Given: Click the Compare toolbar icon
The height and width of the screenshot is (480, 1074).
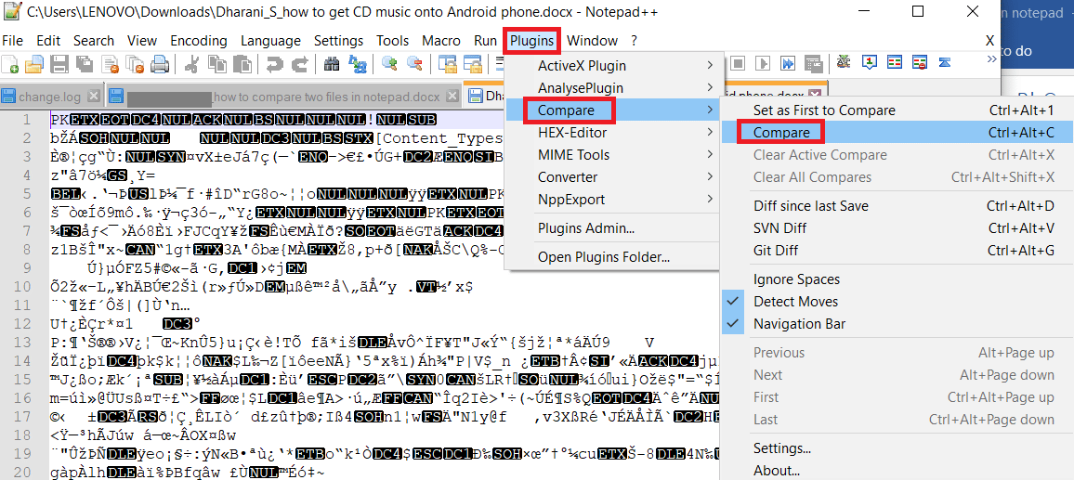Looking at the screenshot, I should (895, 61).
